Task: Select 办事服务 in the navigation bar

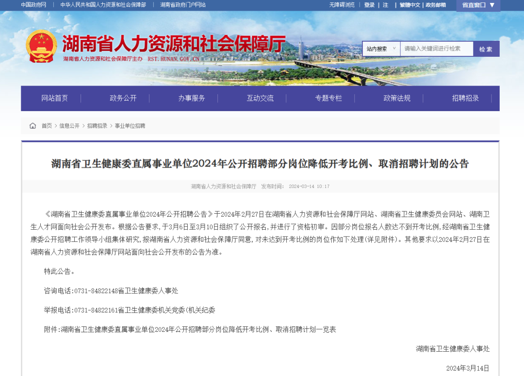Action: click(x=192, y=98)
